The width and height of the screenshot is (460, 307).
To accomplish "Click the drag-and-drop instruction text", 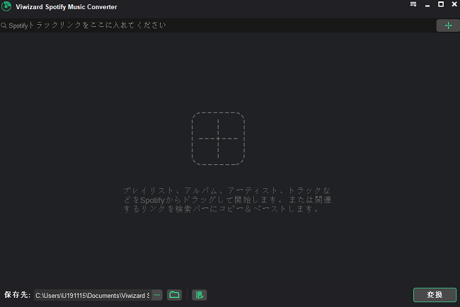I will [x=227, y=199].
